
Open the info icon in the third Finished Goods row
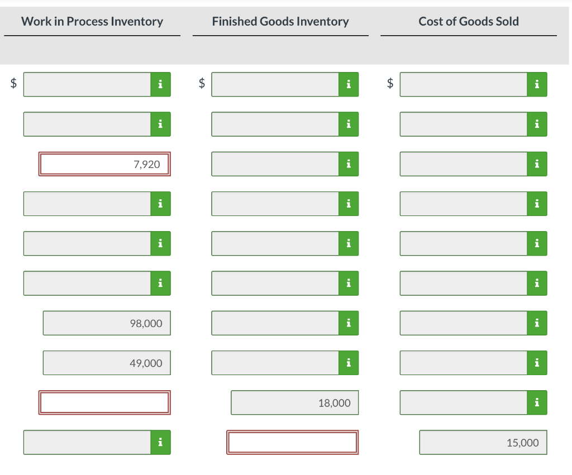point(349,164)
